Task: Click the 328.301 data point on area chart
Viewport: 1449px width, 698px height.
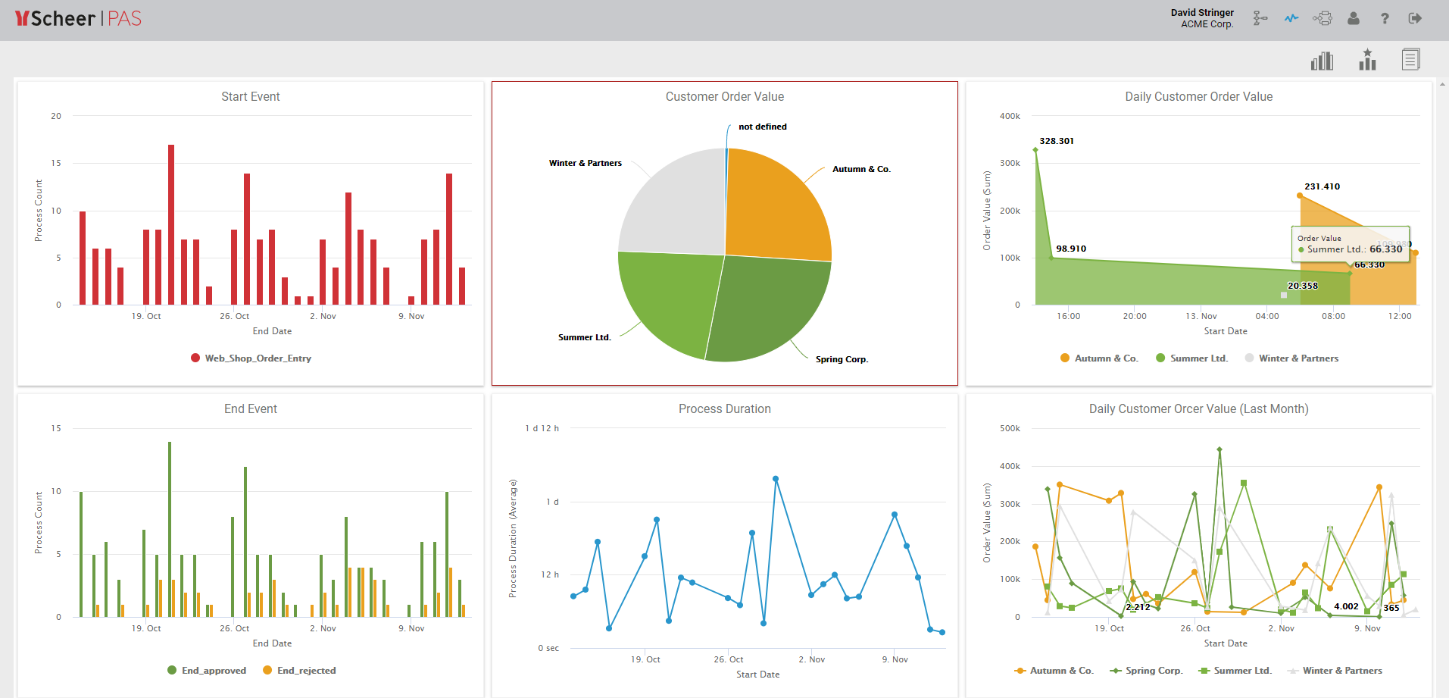Action: pyautogui.click(x=1035, y=150)
